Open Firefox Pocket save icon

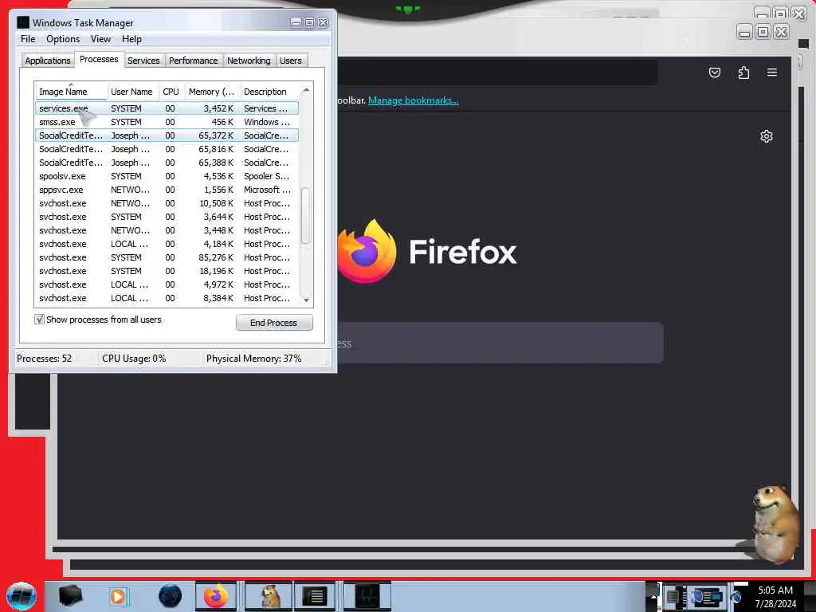click(715, 73)
